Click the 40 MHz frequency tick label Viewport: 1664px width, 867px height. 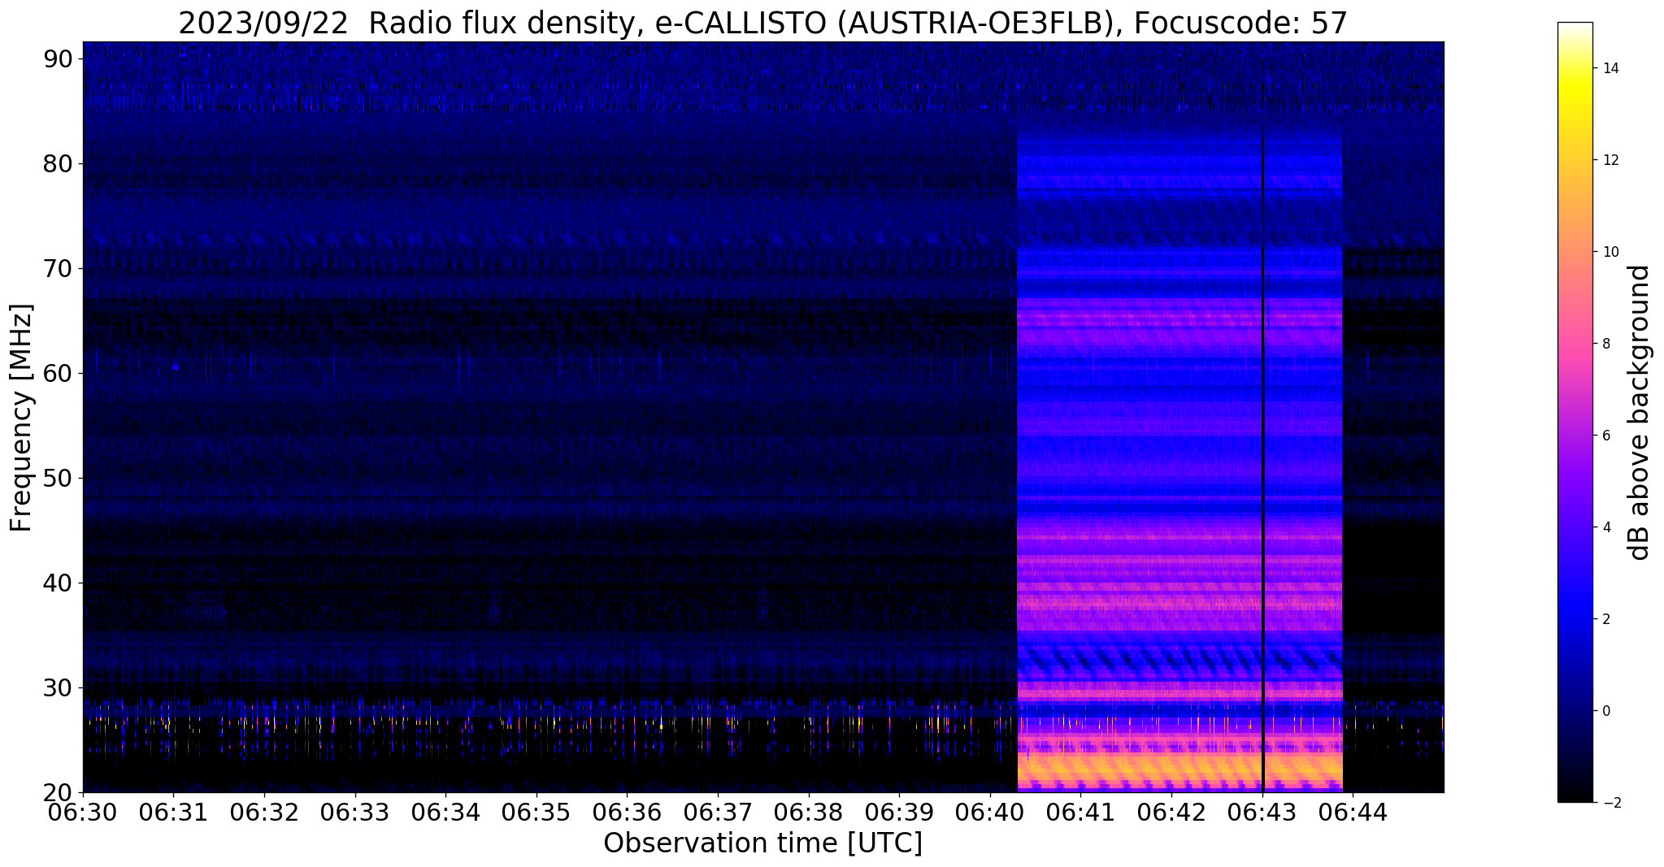coord(57,583)
